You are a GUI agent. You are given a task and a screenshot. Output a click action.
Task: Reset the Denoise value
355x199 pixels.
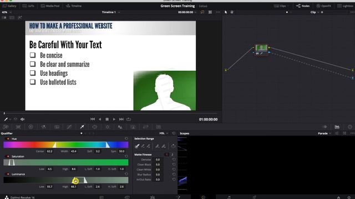pyautogui.click(x=174, y=160)
